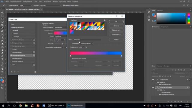Toggle Показать кольцо пробы checkbox
The width and height of the screenshot is (192, 108).
(x=64, y=5)
